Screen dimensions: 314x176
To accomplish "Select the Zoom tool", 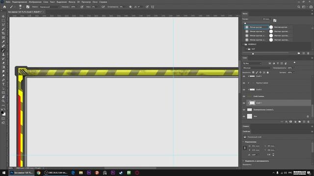I will pyautogui.click(x=3, y=101).
